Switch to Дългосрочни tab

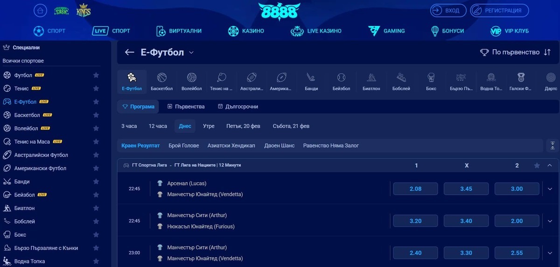[238, 107]
